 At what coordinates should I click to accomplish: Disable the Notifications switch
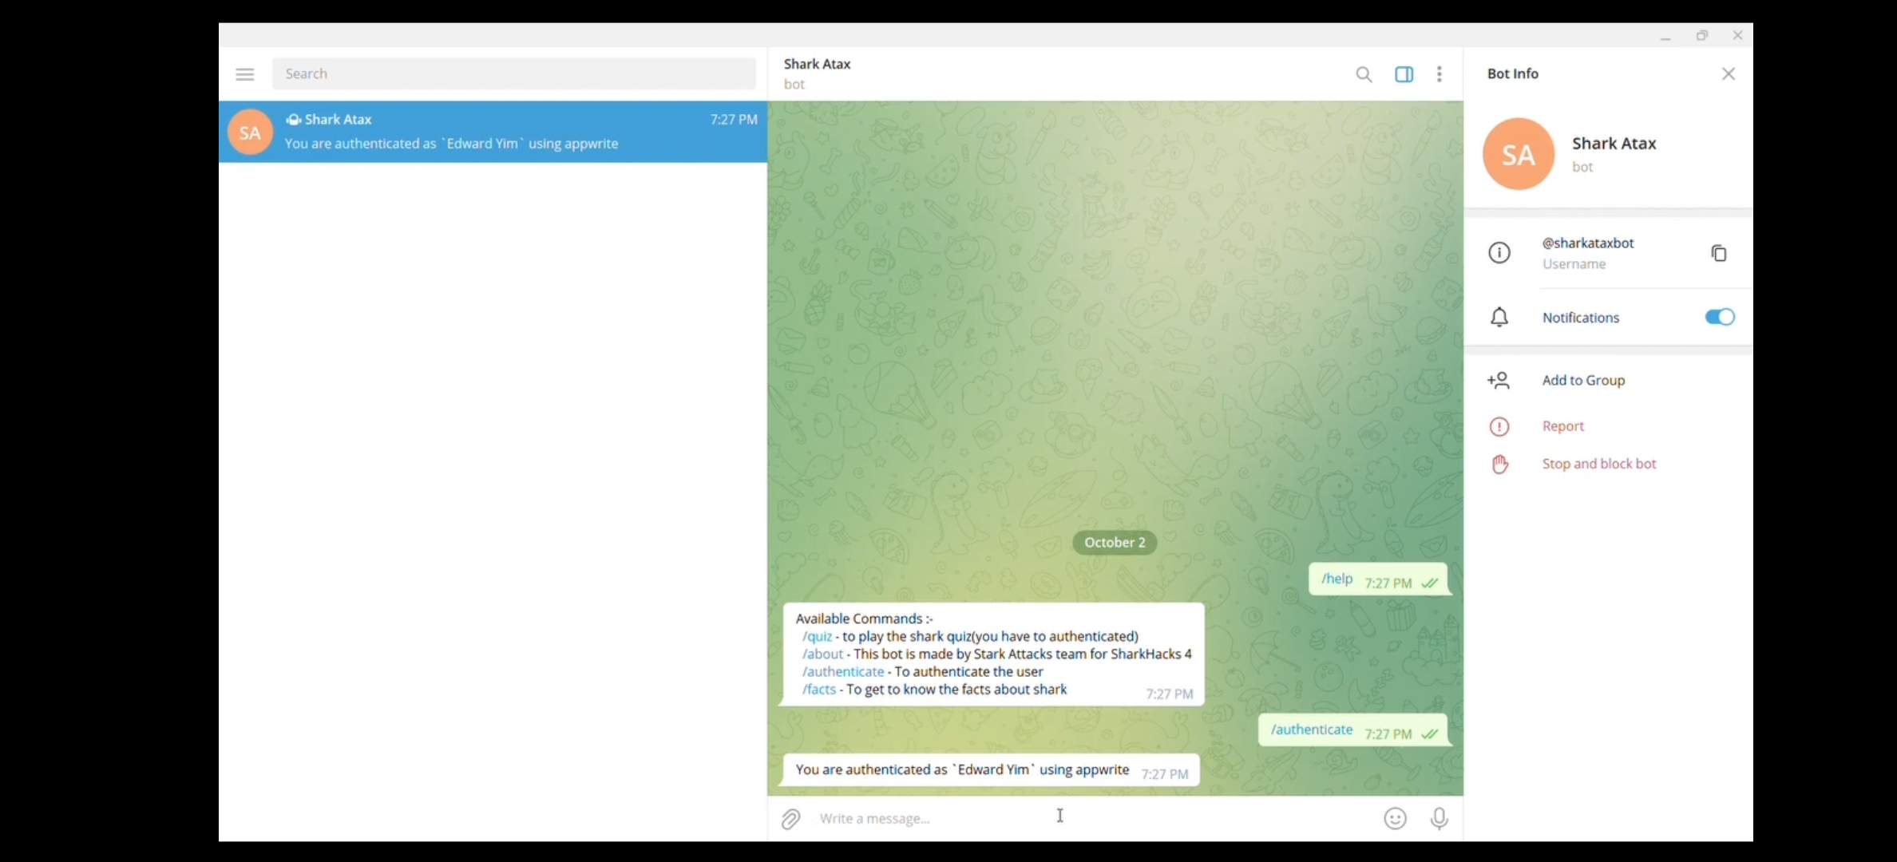1719,317
